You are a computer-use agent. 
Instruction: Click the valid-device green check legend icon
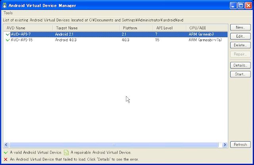(6, 153)
